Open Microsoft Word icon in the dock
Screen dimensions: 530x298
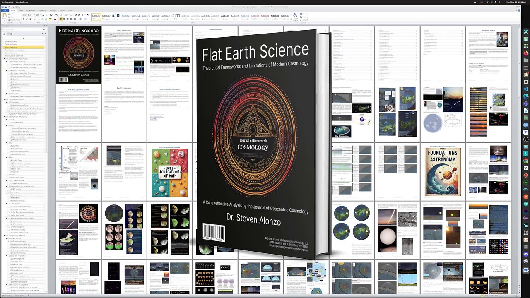point(525,270)
